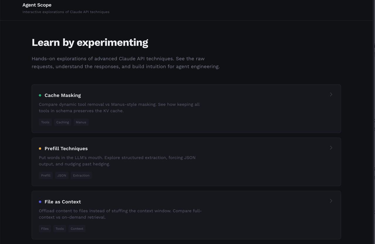Click the green dot beside Cache Masking
Image resolution: width=375 pixels, height=244 pixels.
click(x=40, y=95)
